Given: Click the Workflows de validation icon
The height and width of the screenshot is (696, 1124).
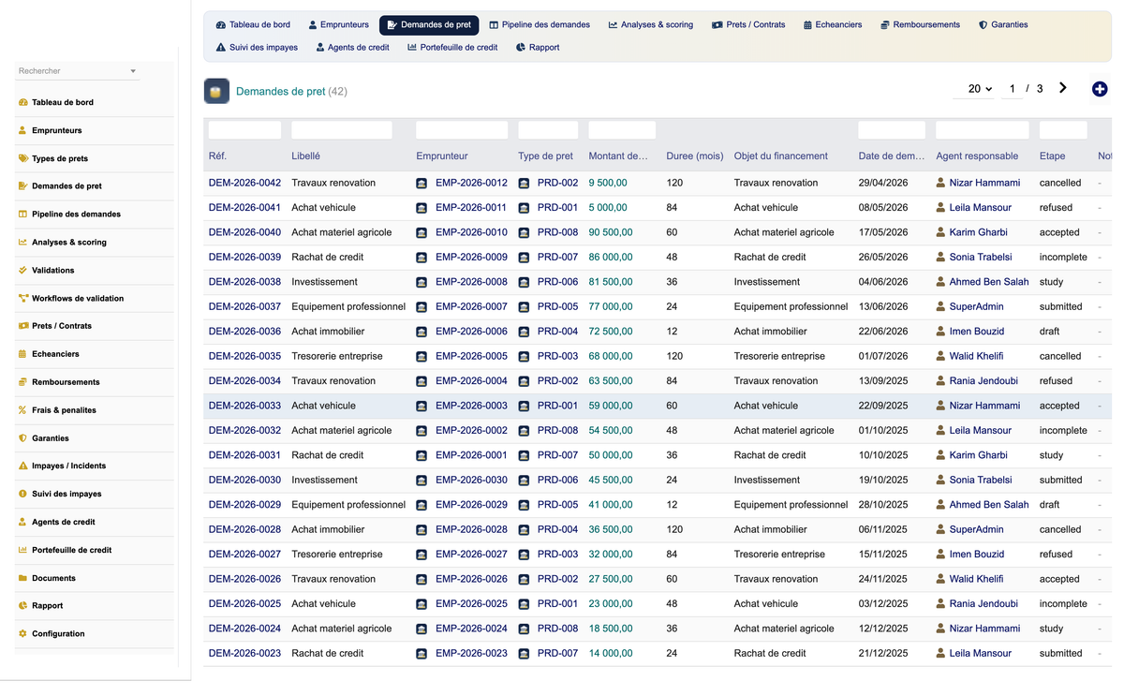Looking at the screenshot, I should (x=22, y=298).
